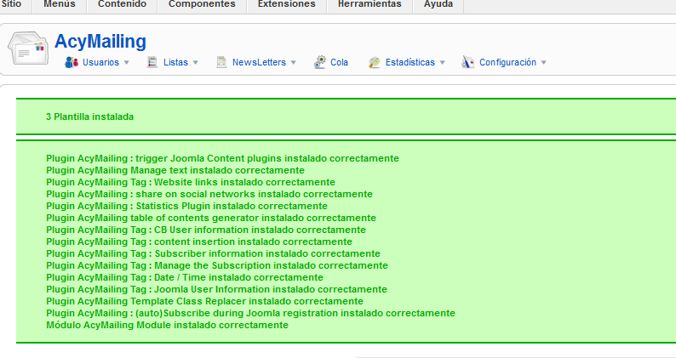Open the Cola queue link
The image size is (676, 358).
pos(340,62)
